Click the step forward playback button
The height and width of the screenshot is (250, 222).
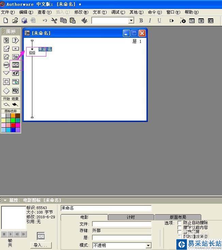point(23,234)
